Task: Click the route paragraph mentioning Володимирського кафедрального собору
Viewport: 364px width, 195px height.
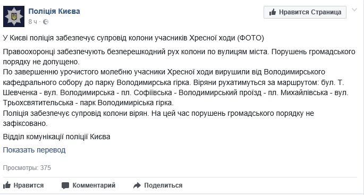Action: pyautogui.click(x=176, y=87)
